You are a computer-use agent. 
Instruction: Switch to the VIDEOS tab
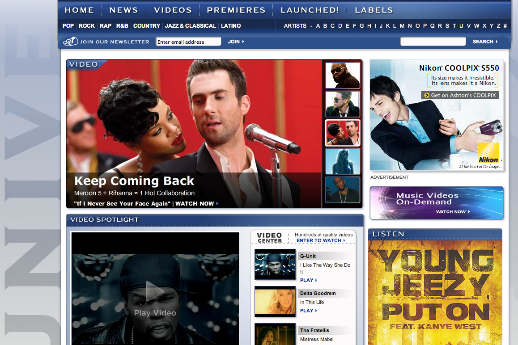(x=173, y=10)
